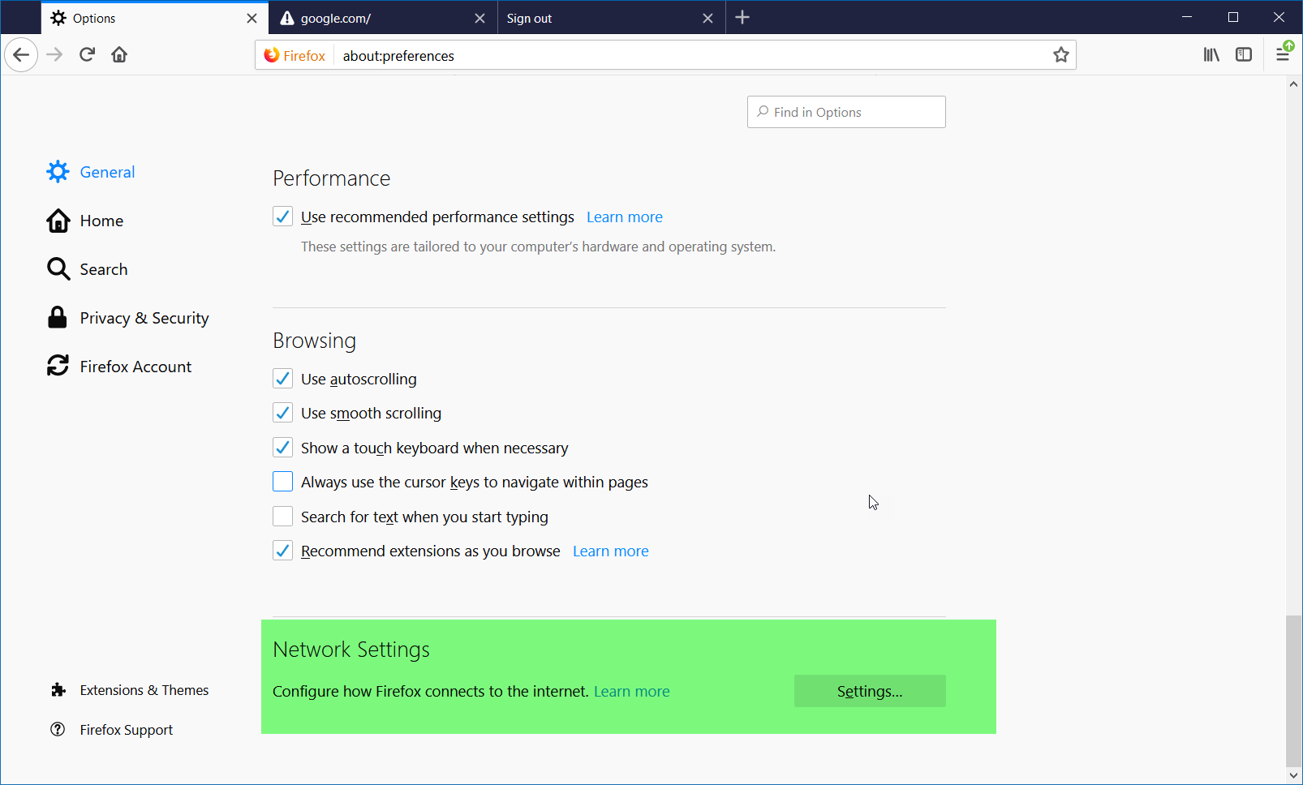Select the Options tab

tap(155, 18)
